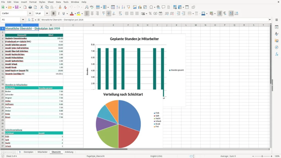Image resolution: width=281 pixels, height=158 pixels.
Task: Toggle Left-to-Right paragraph direction
Action: (220, 13)
